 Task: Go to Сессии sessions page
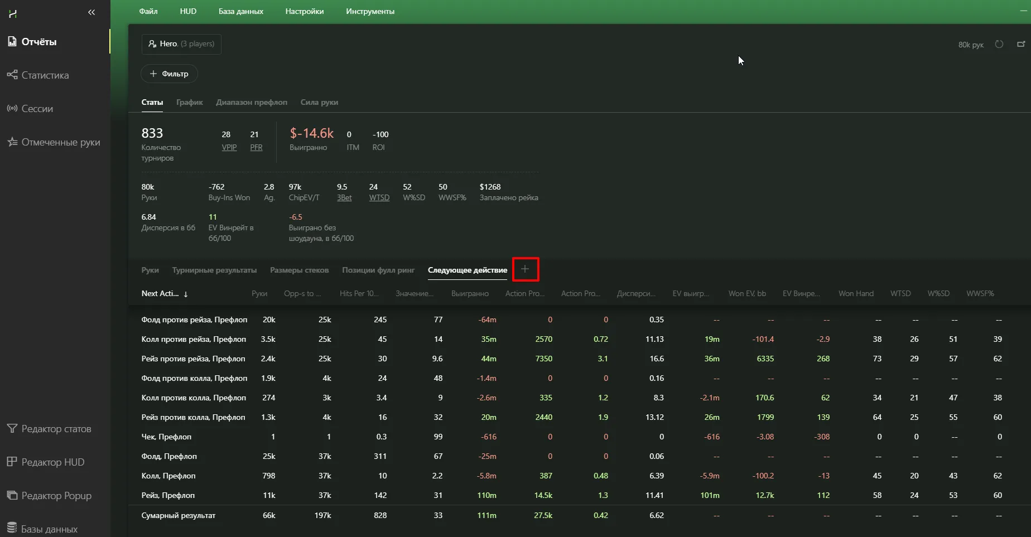tap(37, 109)
